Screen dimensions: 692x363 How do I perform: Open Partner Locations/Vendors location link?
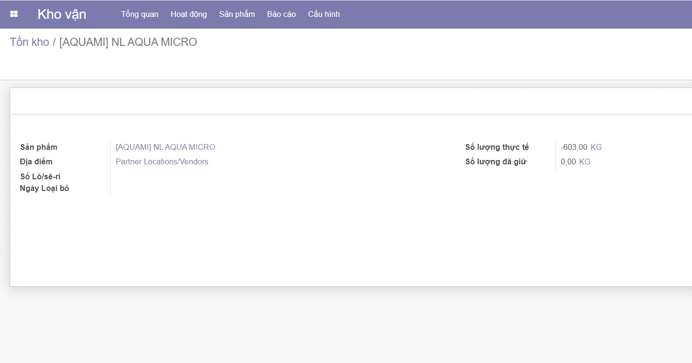click(162, 161)
